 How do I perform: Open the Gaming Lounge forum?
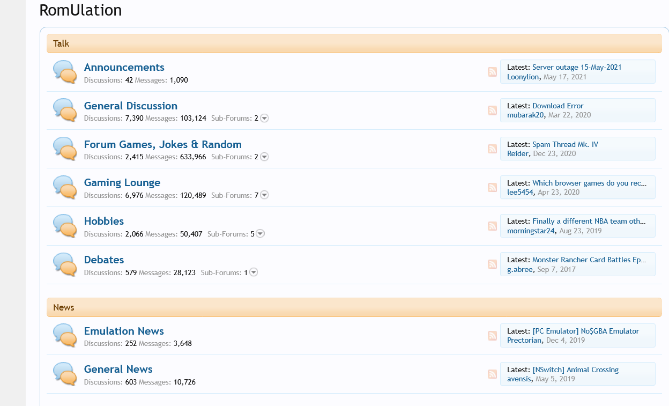pyautogui.click(x=122, y=183)
